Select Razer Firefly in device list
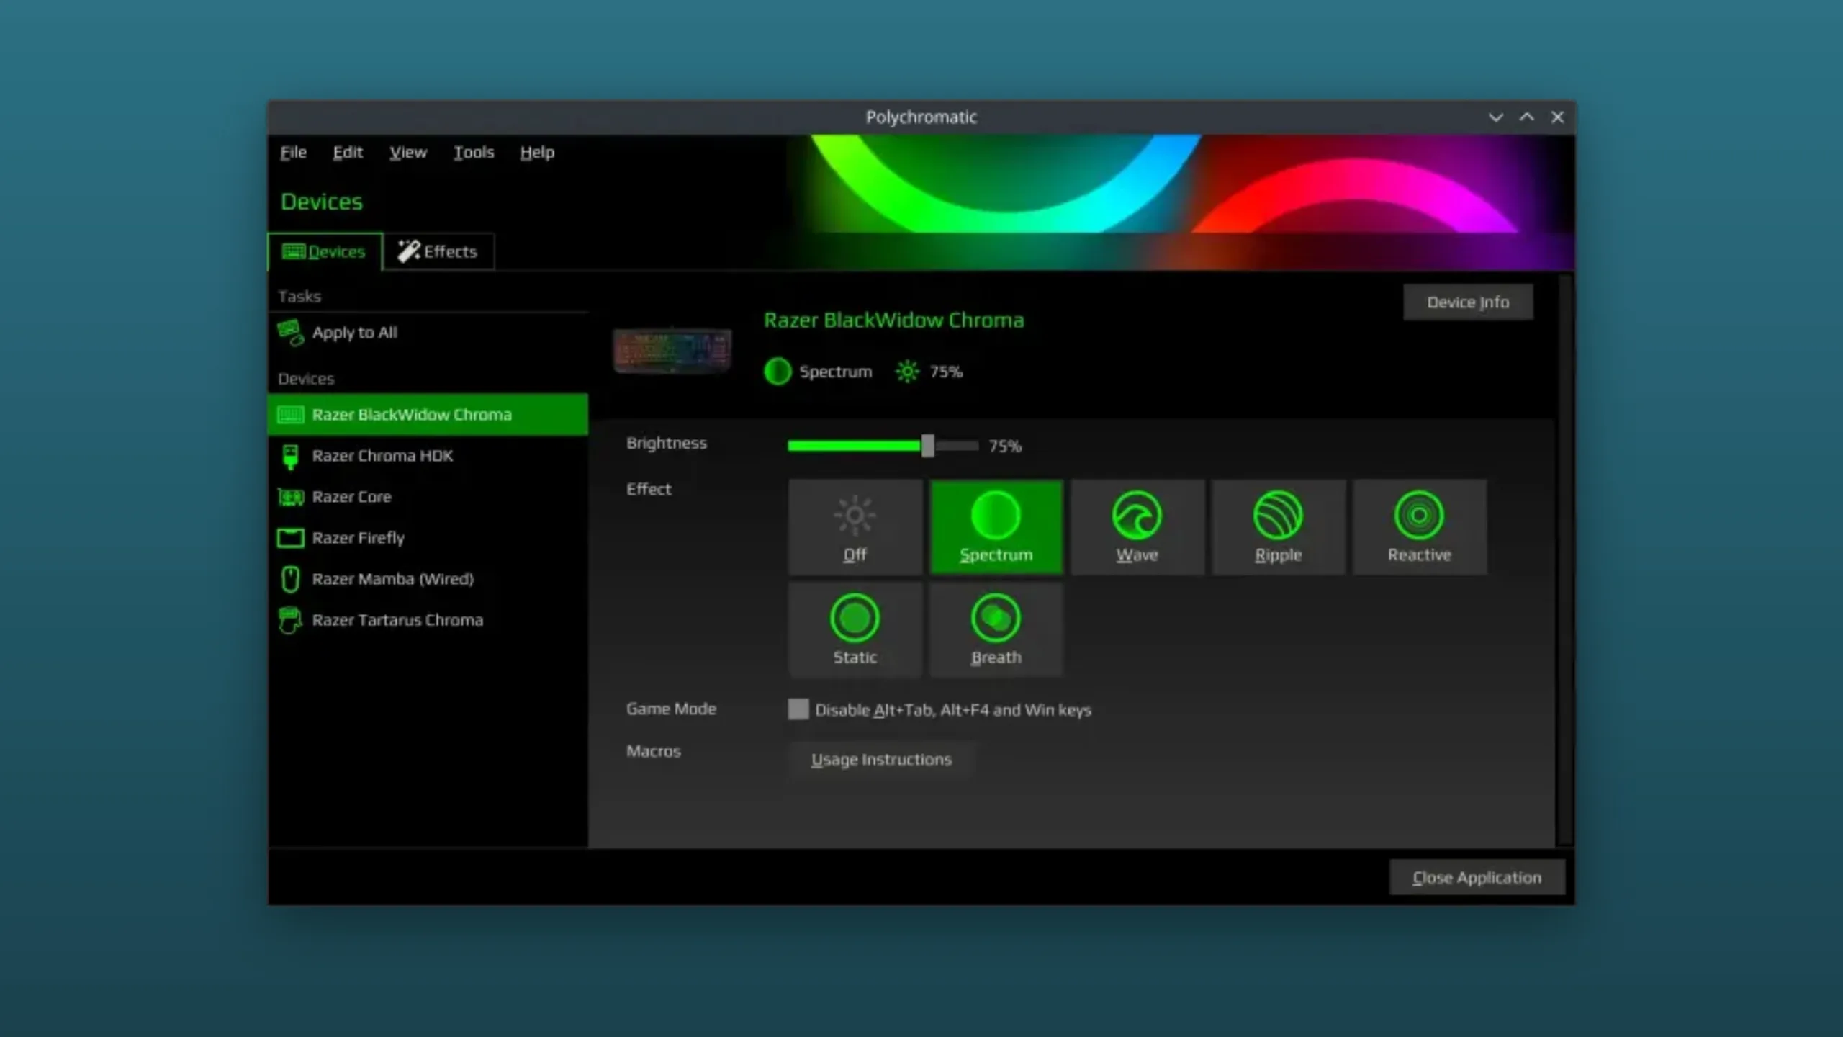The height and width of the screenshot is (1037, 1843). pyautogui.click(x=428, y=538)
